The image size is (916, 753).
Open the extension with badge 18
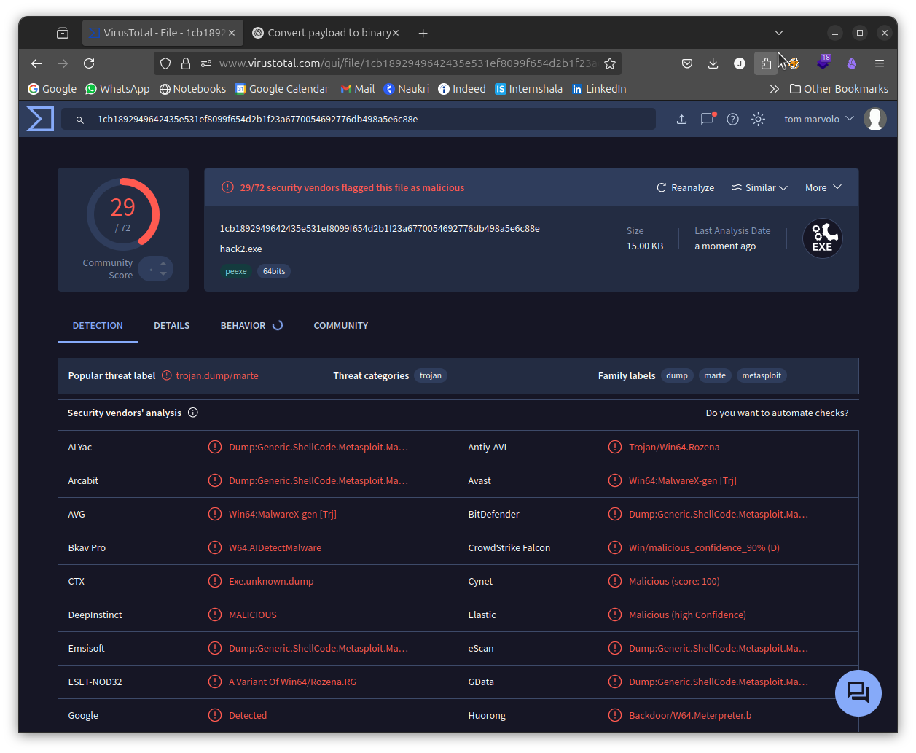point(823,63)
